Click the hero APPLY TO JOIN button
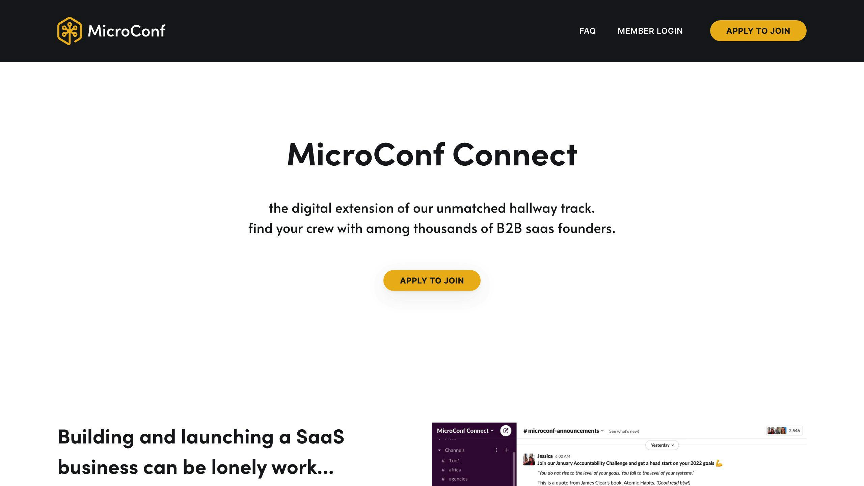 click(431, 280)
